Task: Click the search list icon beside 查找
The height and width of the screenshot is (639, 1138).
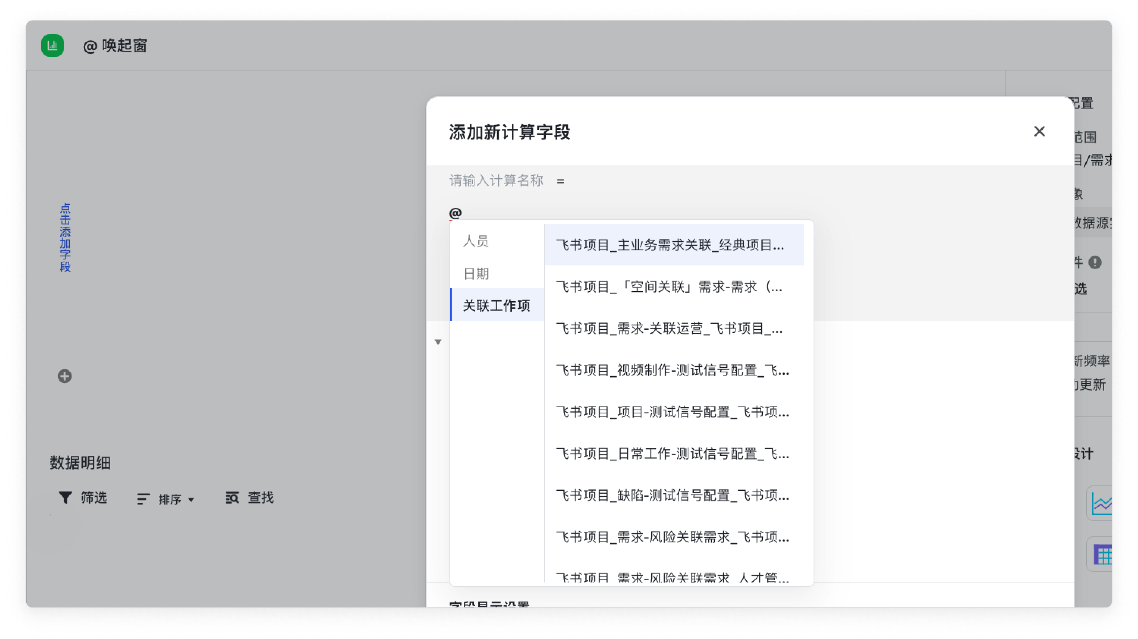Action: tap(232, 498)
